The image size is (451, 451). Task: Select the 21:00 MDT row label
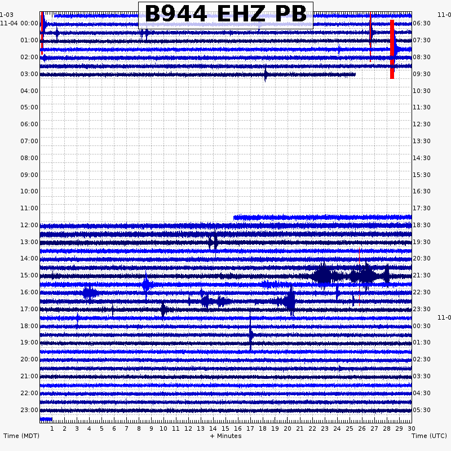point(29,376)
